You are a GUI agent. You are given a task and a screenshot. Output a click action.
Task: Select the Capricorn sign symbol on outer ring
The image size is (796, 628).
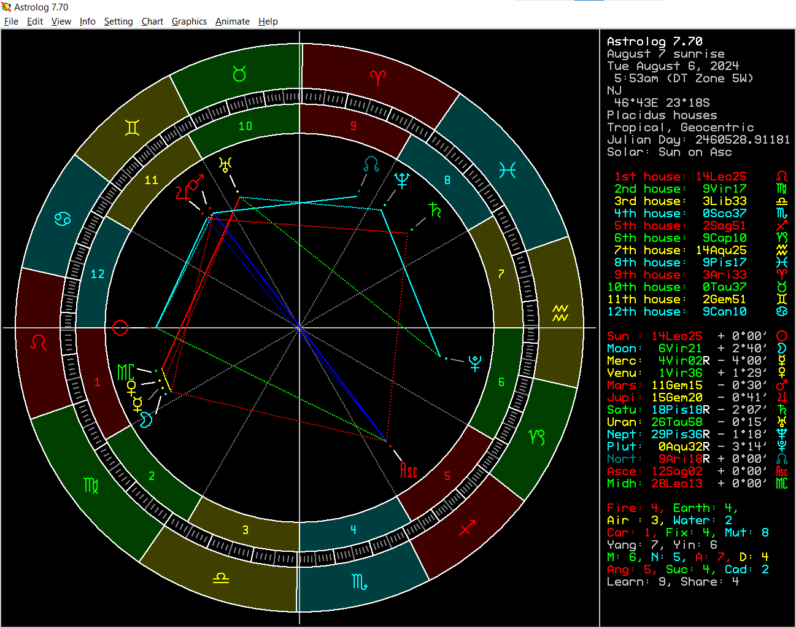tap(536, 437)
